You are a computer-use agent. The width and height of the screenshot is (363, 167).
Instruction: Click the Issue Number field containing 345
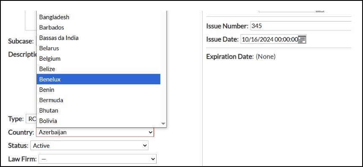301,26
